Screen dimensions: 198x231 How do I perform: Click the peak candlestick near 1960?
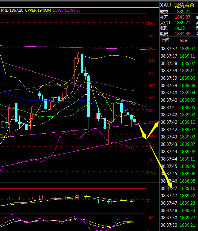(x=82, y=61)
